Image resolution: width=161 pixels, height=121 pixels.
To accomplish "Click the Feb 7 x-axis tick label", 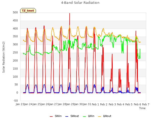I will pos(146,104).
